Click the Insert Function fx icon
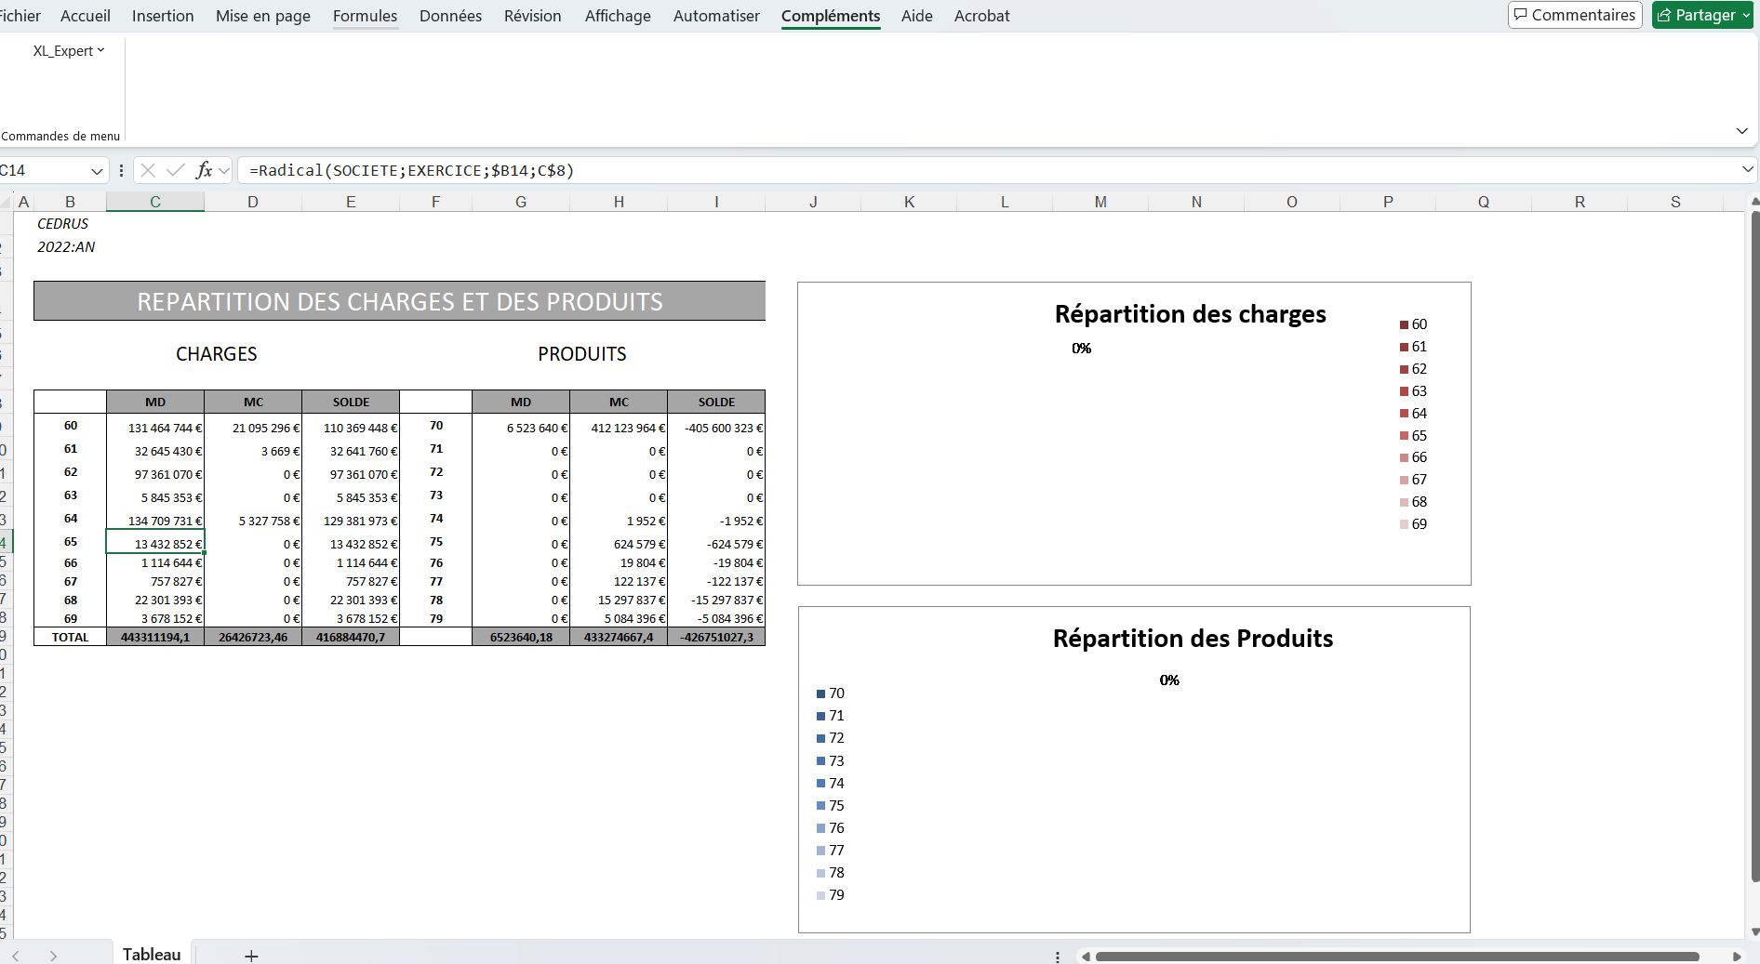The image size is (1760, 964). click(x=204, y=170)
